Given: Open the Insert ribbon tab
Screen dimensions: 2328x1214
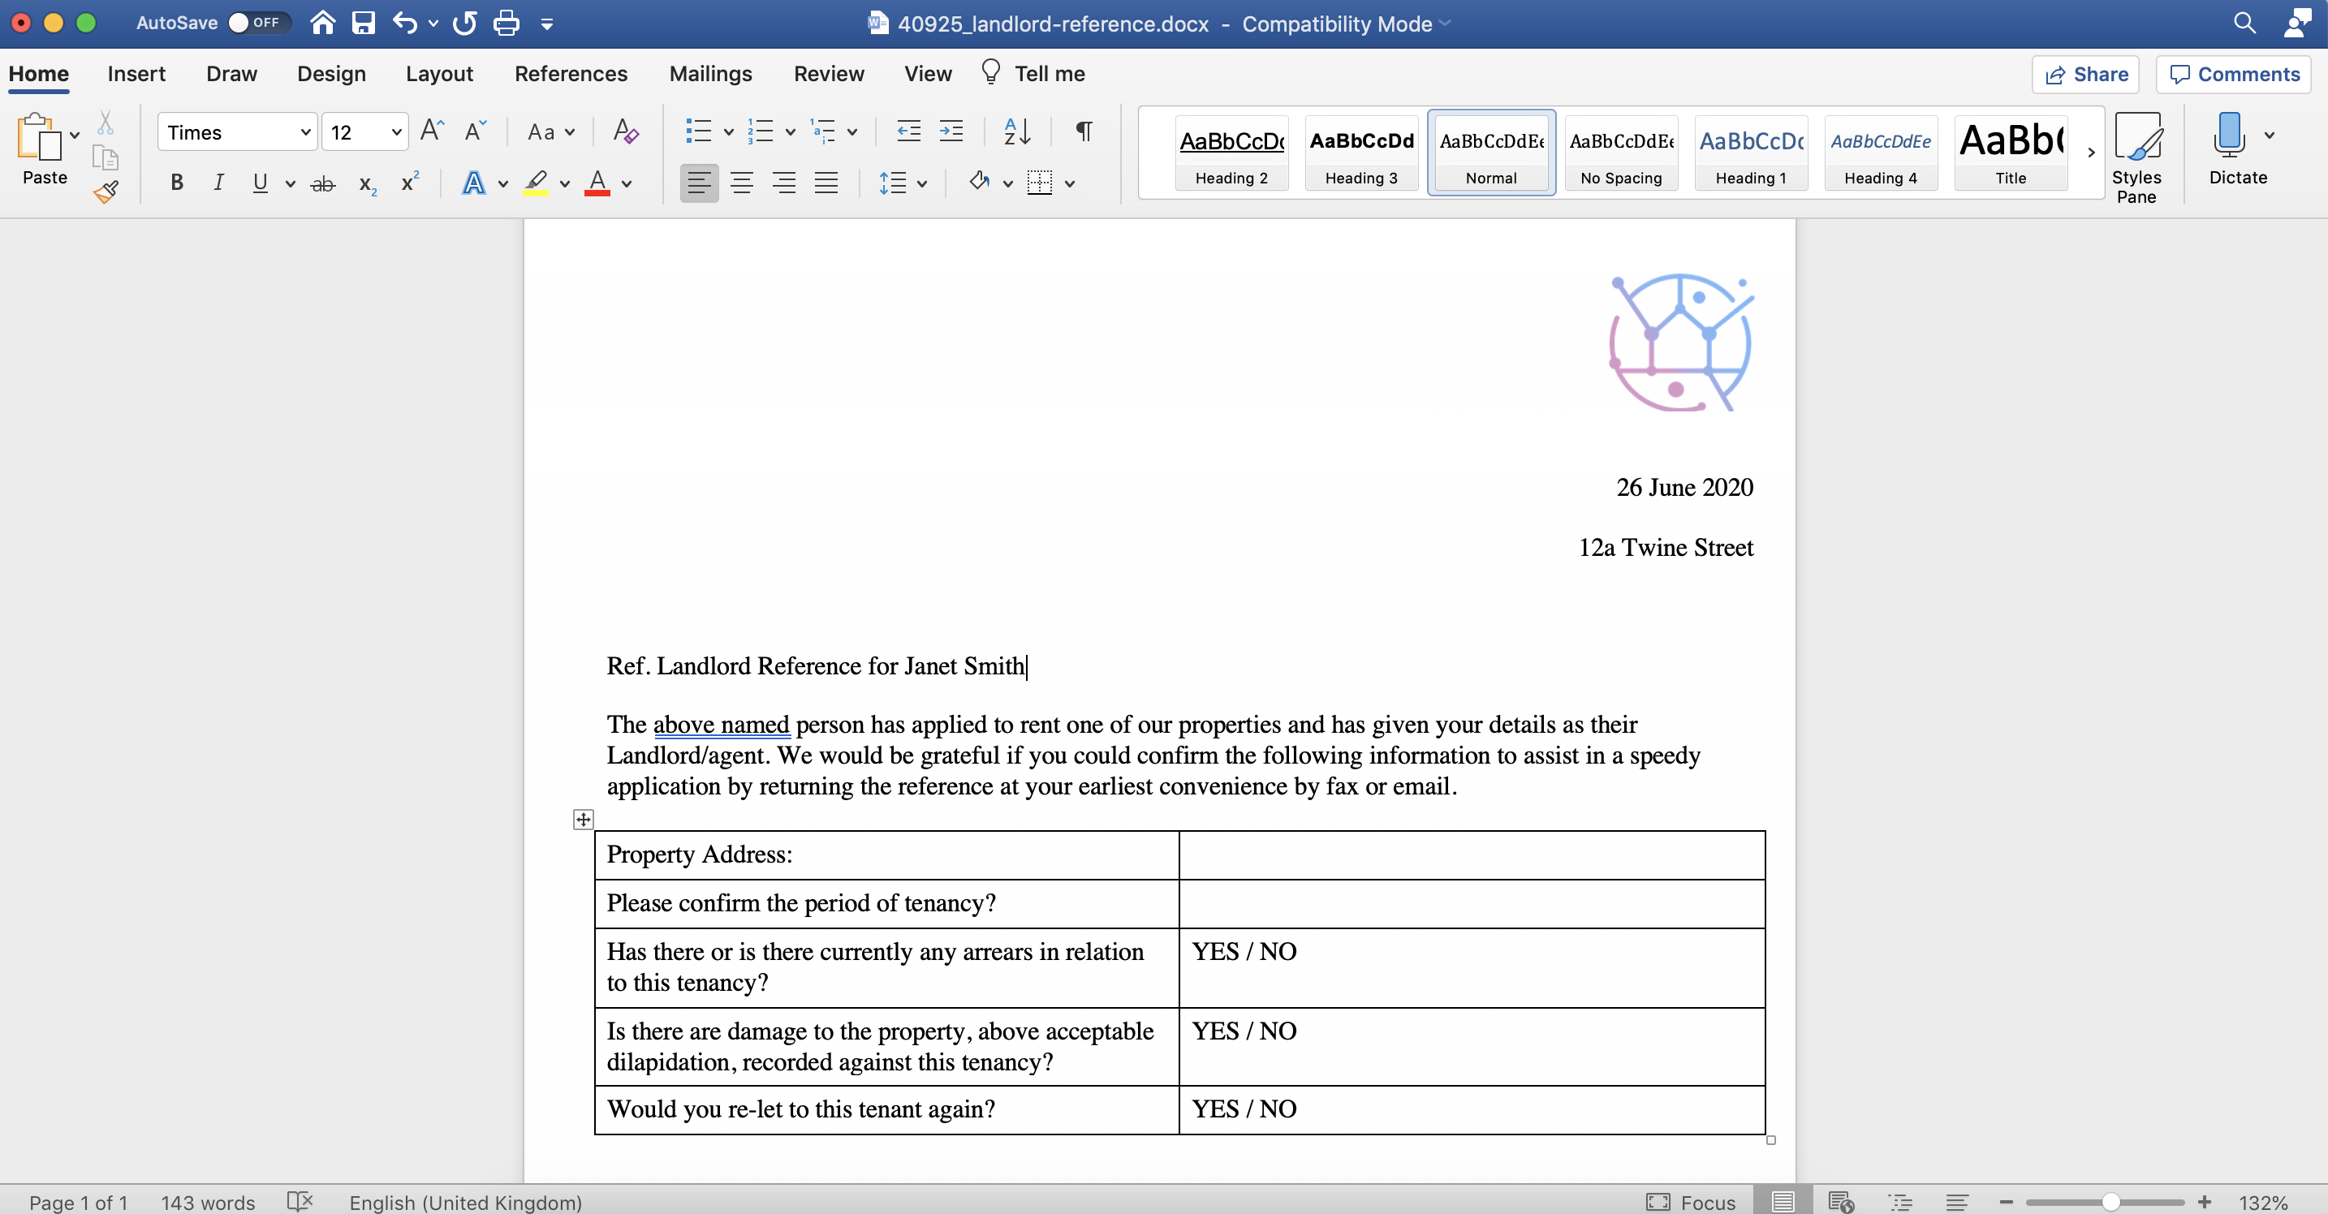Looking at the screenshot, I should pos(136,73).
